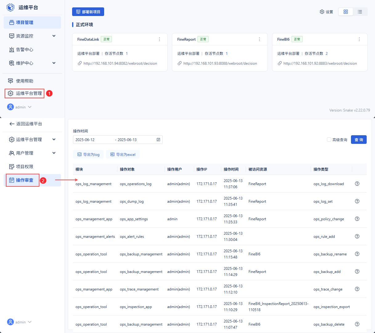375x333 pixels.
Task: Enable the 高级查询 checkbox
Action: [329, 140]
